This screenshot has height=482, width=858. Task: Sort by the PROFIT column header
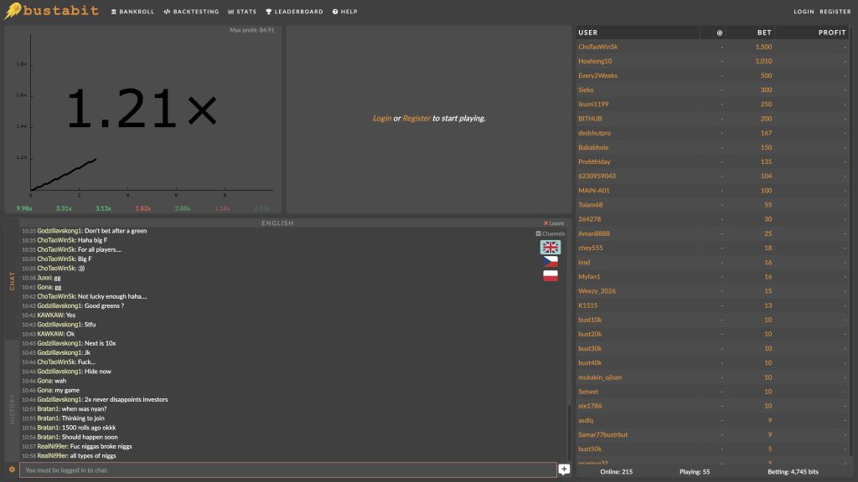812,33
